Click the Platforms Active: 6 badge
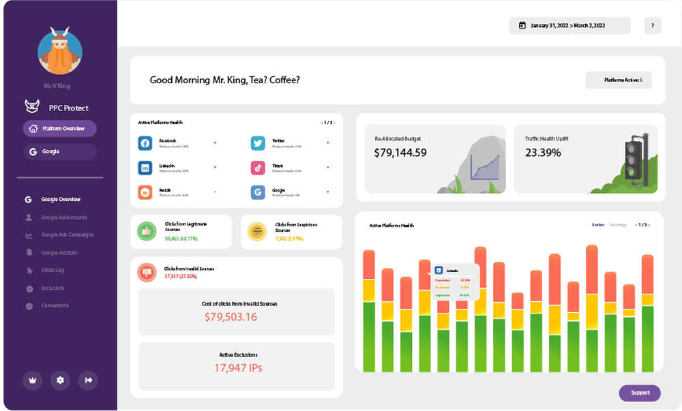This screenshot has height=411, width=682. [619, 80]
